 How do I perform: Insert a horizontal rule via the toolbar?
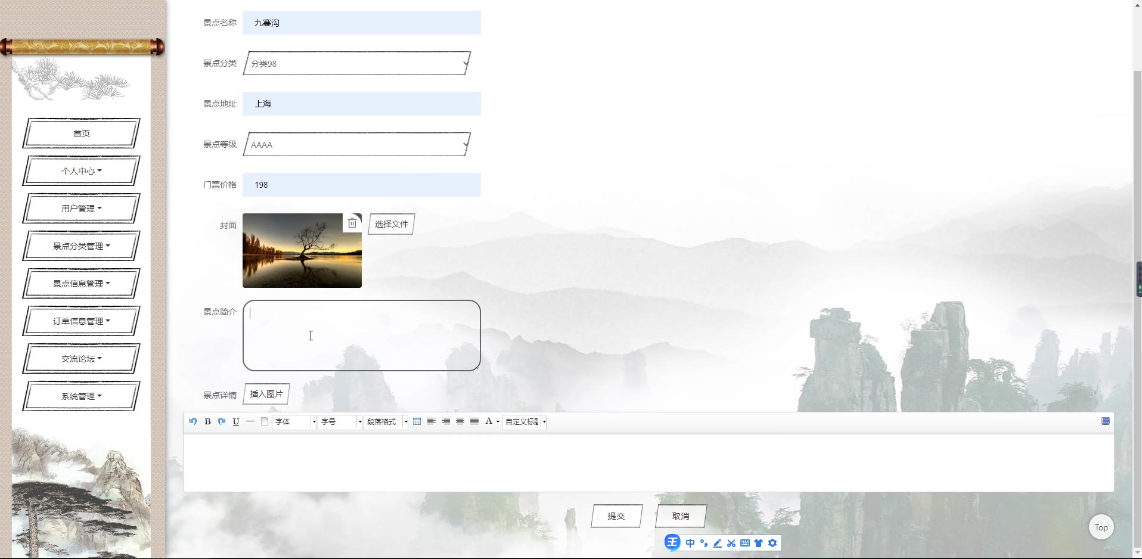[x=250, y=421]
